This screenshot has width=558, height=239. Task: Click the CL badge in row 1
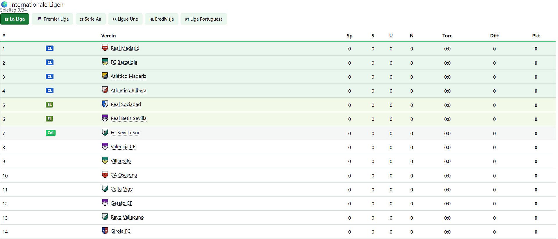coord(50,48)
